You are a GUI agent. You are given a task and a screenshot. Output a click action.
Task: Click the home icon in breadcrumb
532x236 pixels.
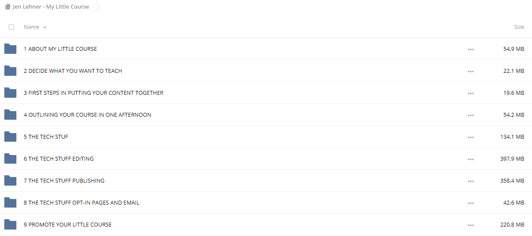click(8, 7)
